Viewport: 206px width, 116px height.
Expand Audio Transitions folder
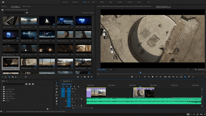[x=2, y=94]
